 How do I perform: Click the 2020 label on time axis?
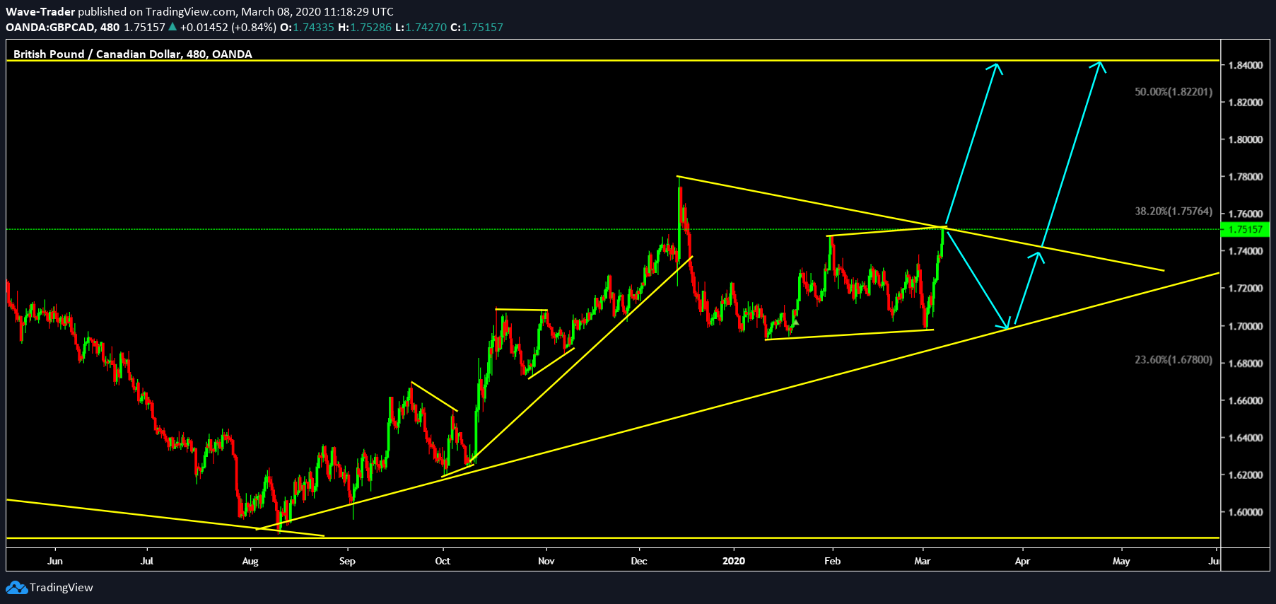(734, 561)
